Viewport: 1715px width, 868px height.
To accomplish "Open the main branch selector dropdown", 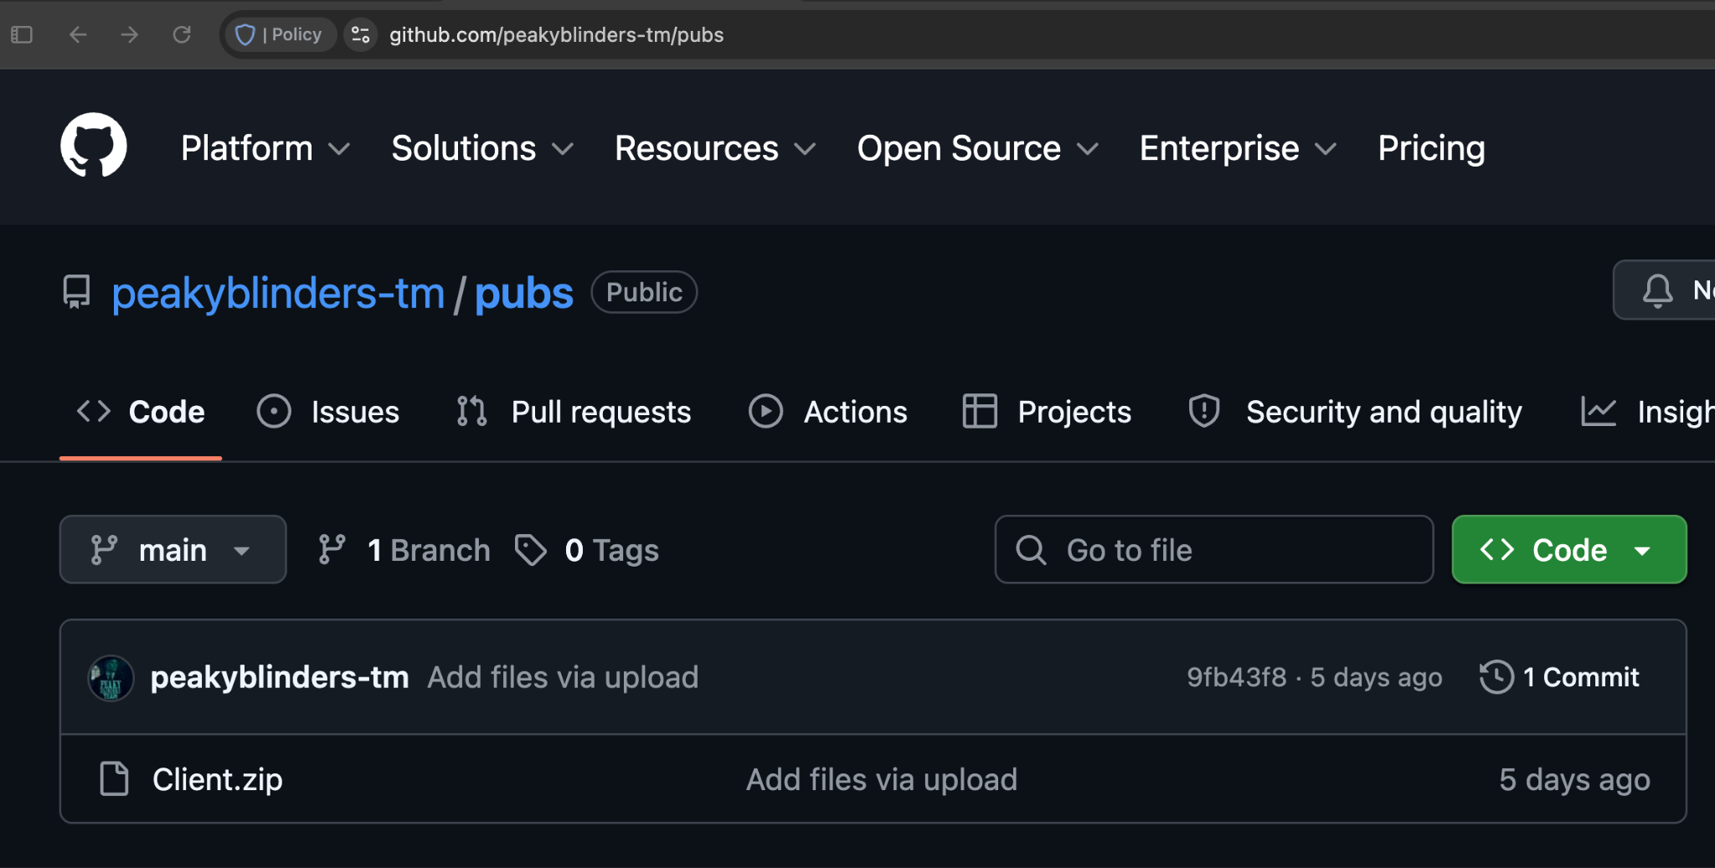I will point(173,549).
